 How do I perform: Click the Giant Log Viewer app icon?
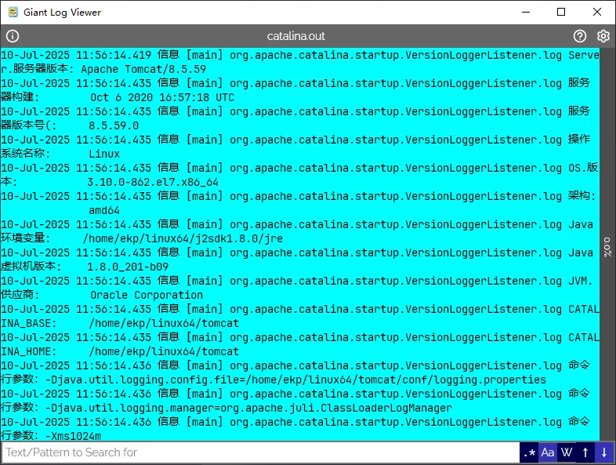click(13, 13)
